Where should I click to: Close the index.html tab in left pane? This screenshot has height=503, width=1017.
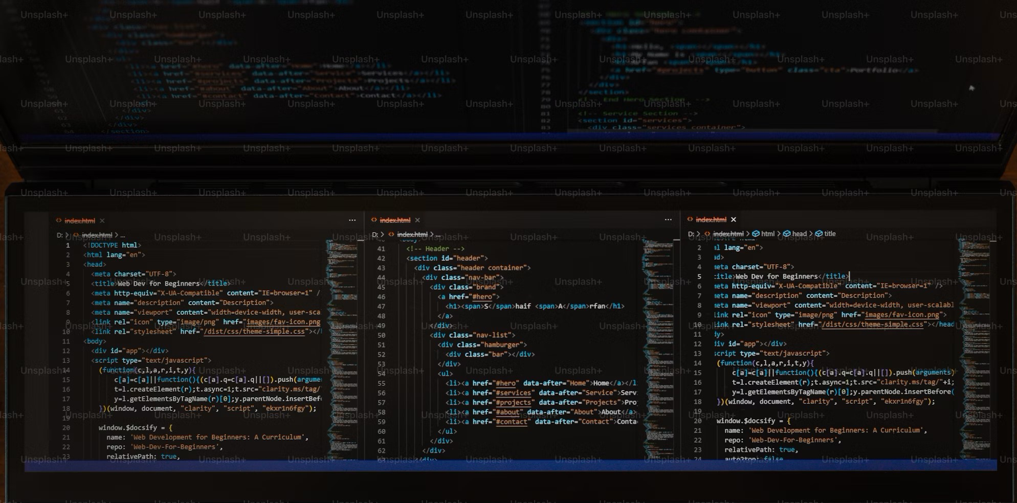pyautogui.click(x=102, y=221)
